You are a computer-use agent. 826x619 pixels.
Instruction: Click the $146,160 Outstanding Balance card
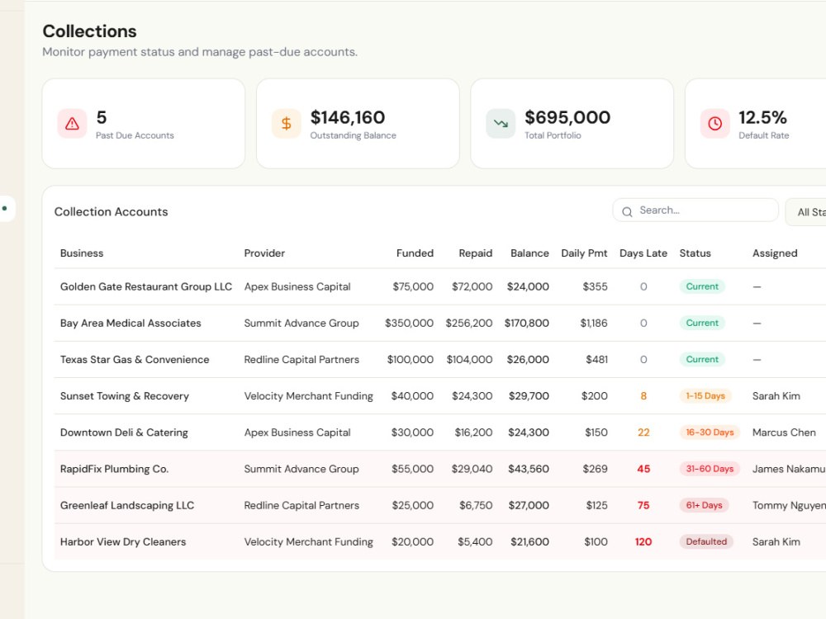(358, 124)
